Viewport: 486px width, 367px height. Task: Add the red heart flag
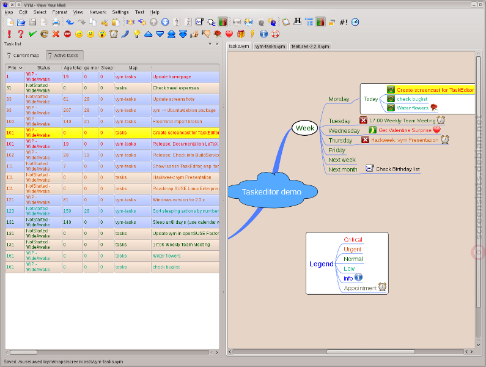[229, 34]
